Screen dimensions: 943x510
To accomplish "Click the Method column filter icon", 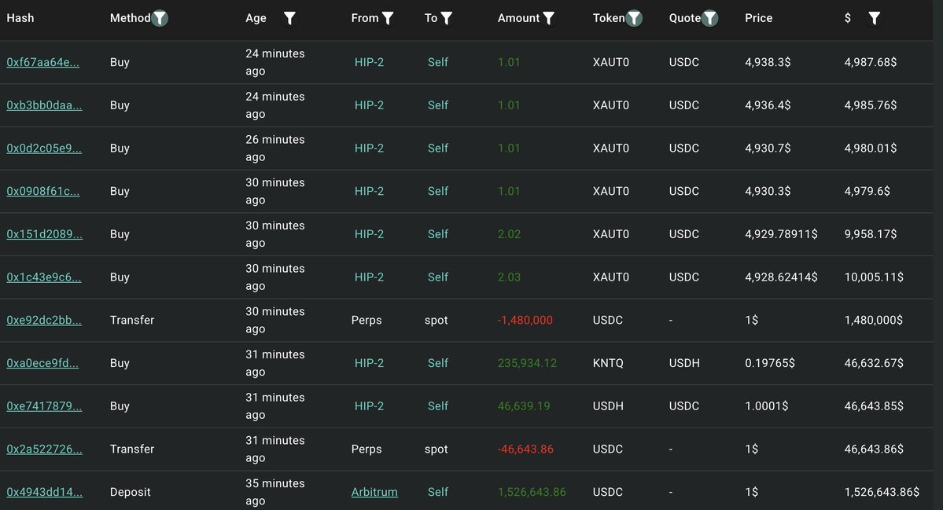I will (x=160, y=18).
